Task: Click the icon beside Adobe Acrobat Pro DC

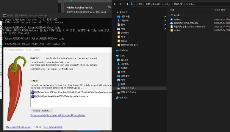Action: point(109,7)
